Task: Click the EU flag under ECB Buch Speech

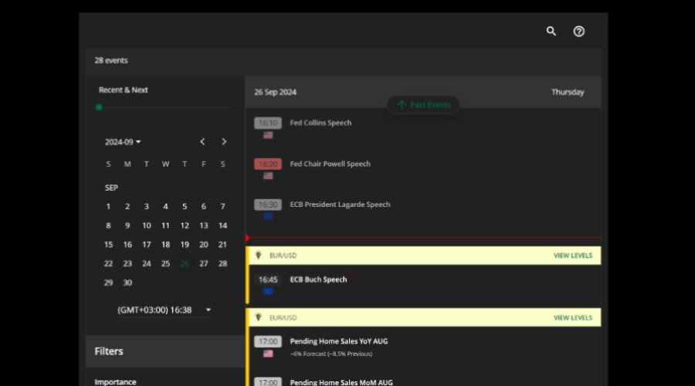Action: point(268,292)
